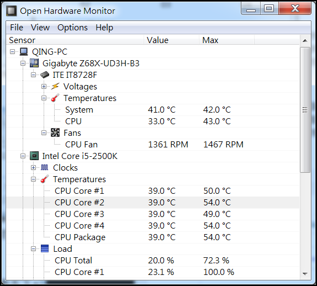The width and height of the screenshot is (317, 286).
Task: Expand the Clocks node
Action: (33, 167)
